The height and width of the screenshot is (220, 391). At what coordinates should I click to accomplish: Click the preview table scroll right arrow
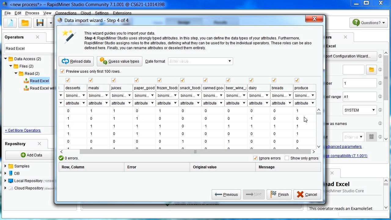[313, 152]
